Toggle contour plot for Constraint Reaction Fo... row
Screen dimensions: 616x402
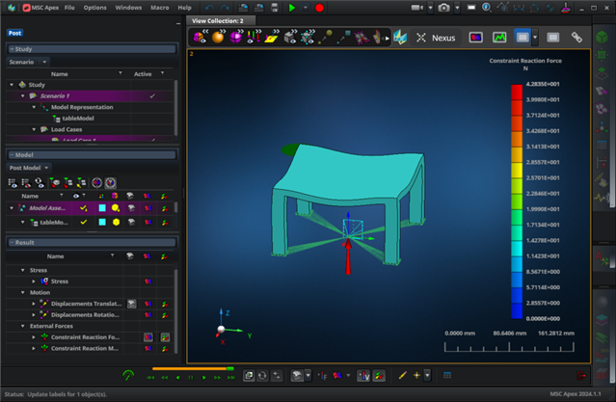pyautogui.click(x=148, y=337)
